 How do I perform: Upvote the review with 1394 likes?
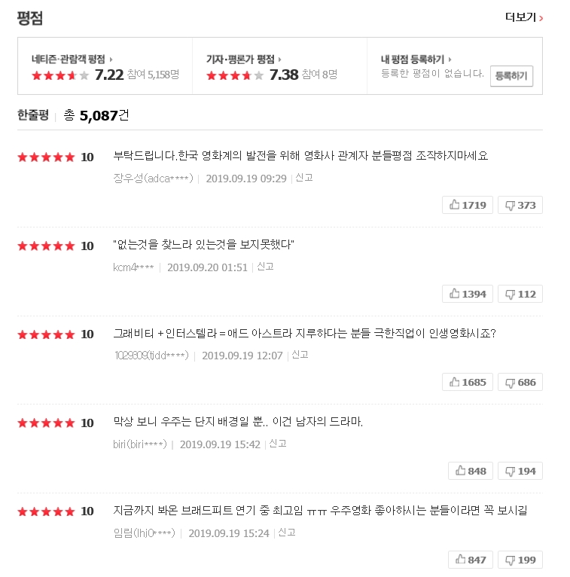click(x=468, y=294)
